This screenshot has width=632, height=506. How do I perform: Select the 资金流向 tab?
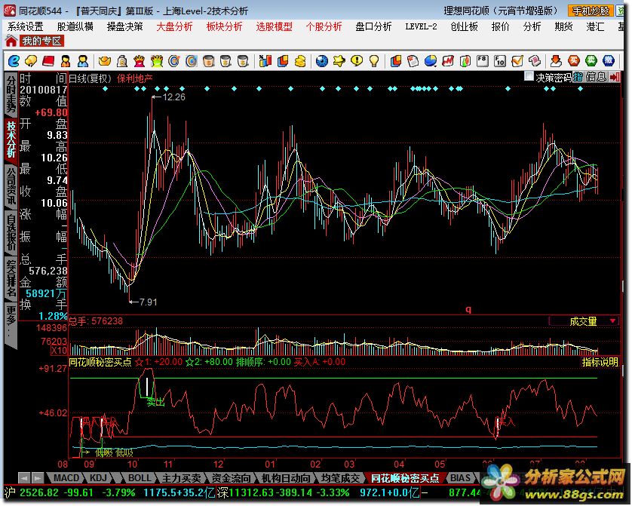click(x=231, y=478)
